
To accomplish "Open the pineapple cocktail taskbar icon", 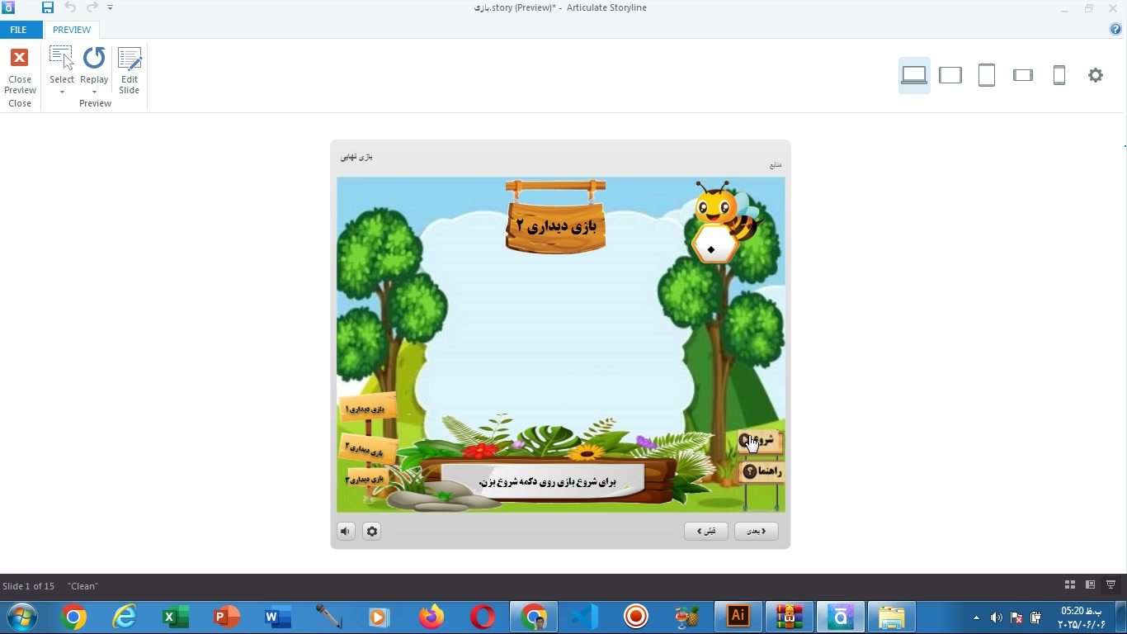I will tap(687, 617).
